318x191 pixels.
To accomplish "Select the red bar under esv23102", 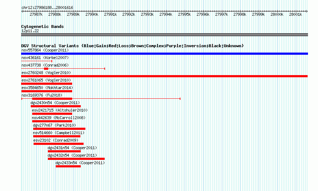I will coord(59,144).
